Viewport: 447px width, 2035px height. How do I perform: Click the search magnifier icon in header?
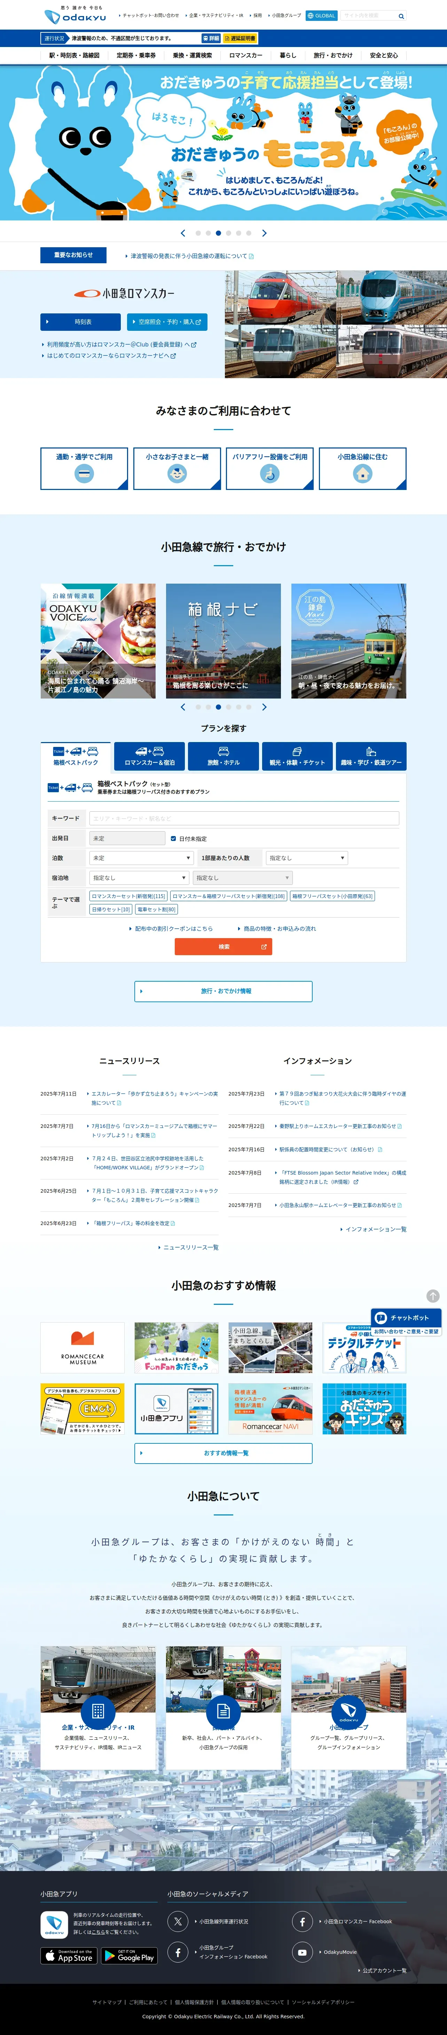401,16
